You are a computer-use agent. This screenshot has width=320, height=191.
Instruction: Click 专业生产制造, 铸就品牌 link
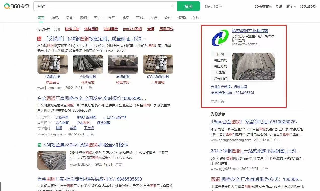tap(229, 87)
